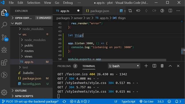The height and width of the screenshot is (104, 185).
Task: Switch to the package.json editor tab
Action: pyautogui.click(x=99, y=11)
